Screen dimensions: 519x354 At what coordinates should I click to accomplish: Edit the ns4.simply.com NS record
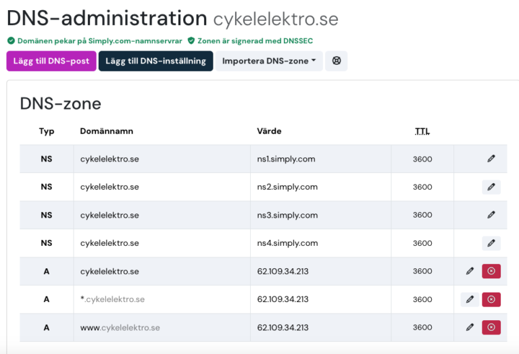[491, 243]
